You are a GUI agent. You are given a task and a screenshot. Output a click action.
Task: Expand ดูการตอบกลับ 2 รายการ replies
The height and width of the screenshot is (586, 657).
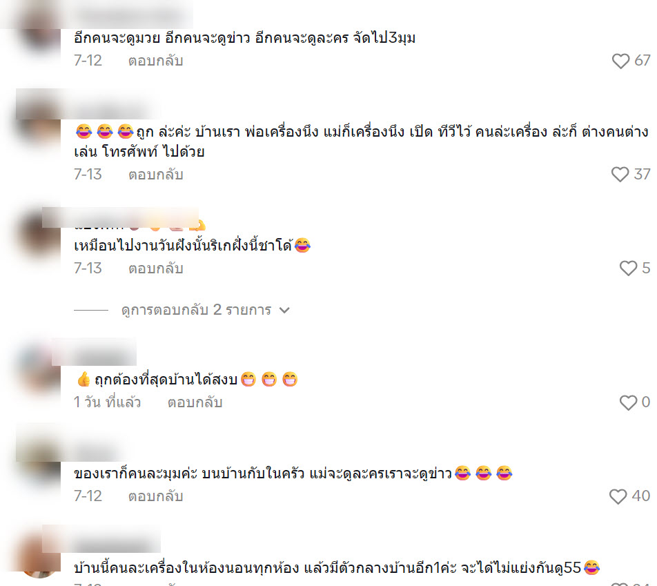(196, 310)
